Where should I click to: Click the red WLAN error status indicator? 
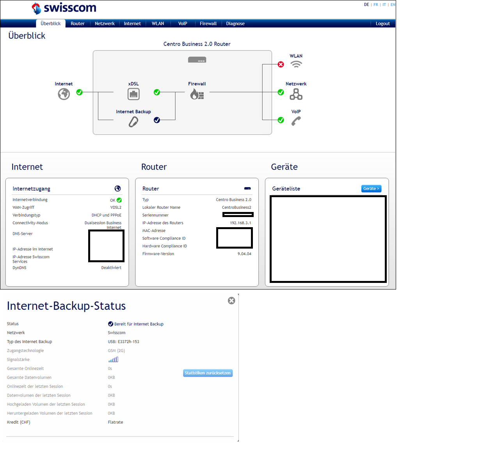[281, 64]
